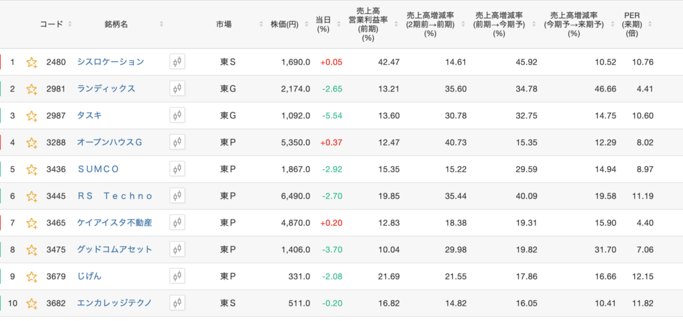The width and height of the screenshot is (683, 321).
Task: Open ランディックス stock link
Action: point(106,89)
